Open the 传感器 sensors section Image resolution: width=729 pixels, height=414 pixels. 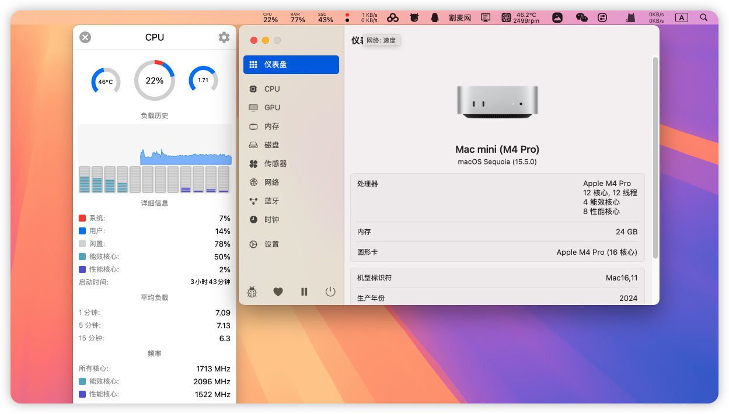pyautogui.click(x=291, y=164)
